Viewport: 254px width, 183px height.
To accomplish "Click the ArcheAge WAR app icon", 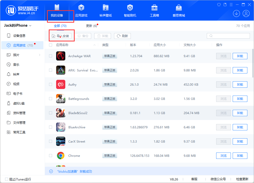I will tap(61, 56).
